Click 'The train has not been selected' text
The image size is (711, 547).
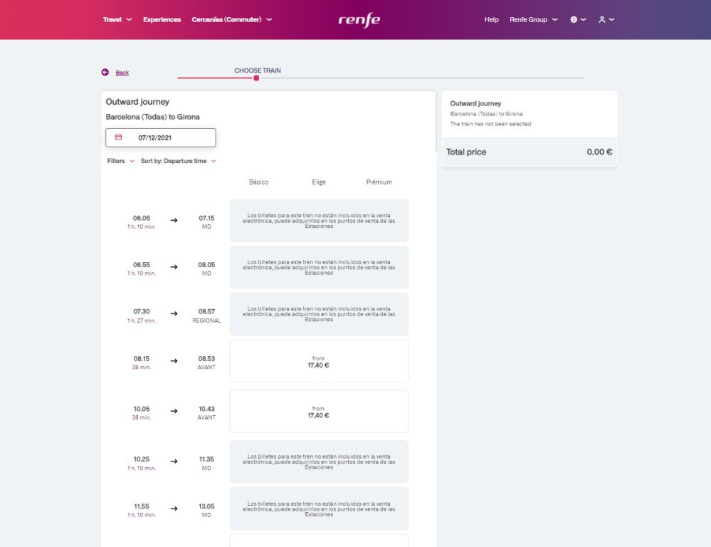pos(490,124)
